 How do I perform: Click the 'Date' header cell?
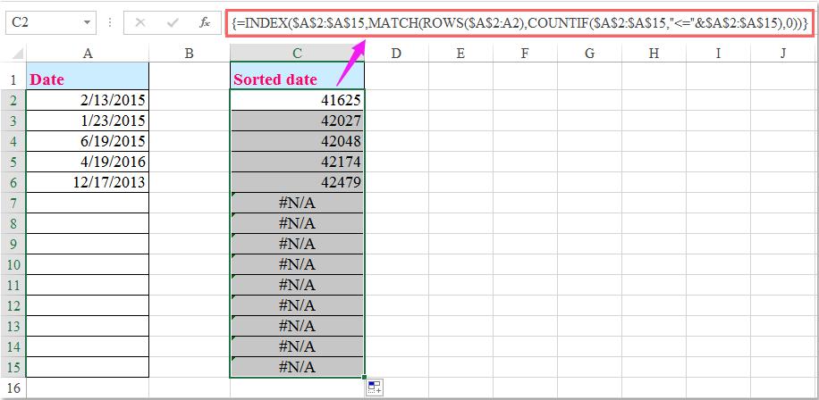click(x=88, y=79)
